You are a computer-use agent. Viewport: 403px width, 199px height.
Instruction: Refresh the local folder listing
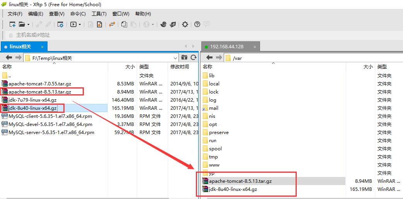coord(194,58)
